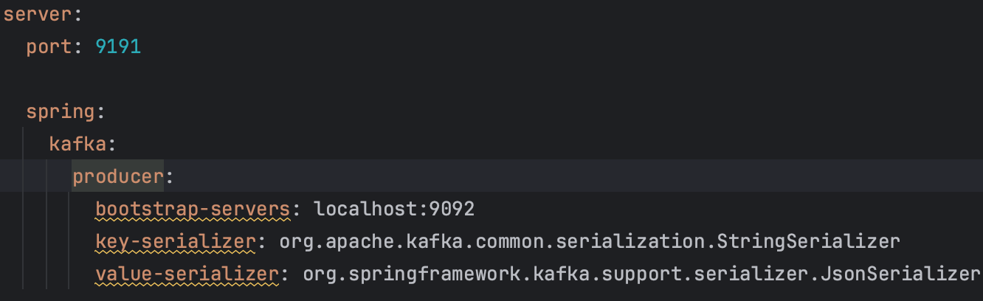
Task: Click the spring key
Action: [61, 113]
